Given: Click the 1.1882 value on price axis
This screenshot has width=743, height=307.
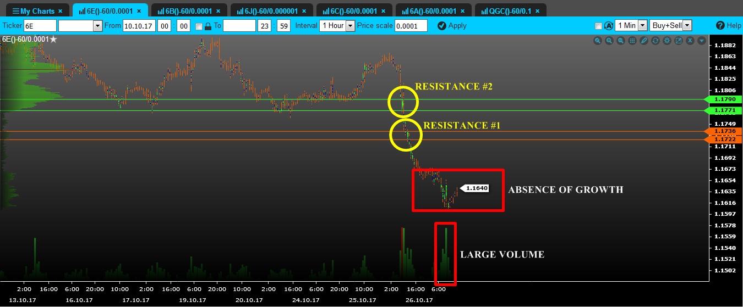Looking at the screenshot, I should (x=725, y=45).
